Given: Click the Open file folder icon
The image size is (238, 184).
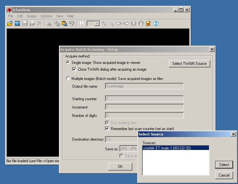Looking at the screenshot, I should [x=10, y=24].
